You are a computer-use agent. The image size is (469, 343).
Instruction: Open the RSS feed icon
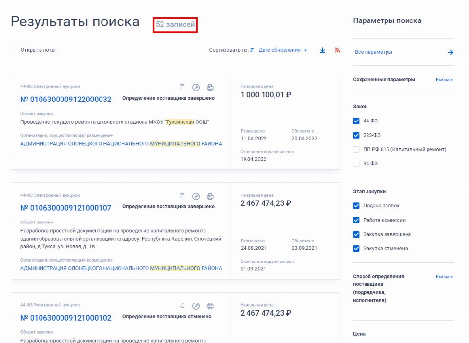pyautogui.click(x=337, y=50)
